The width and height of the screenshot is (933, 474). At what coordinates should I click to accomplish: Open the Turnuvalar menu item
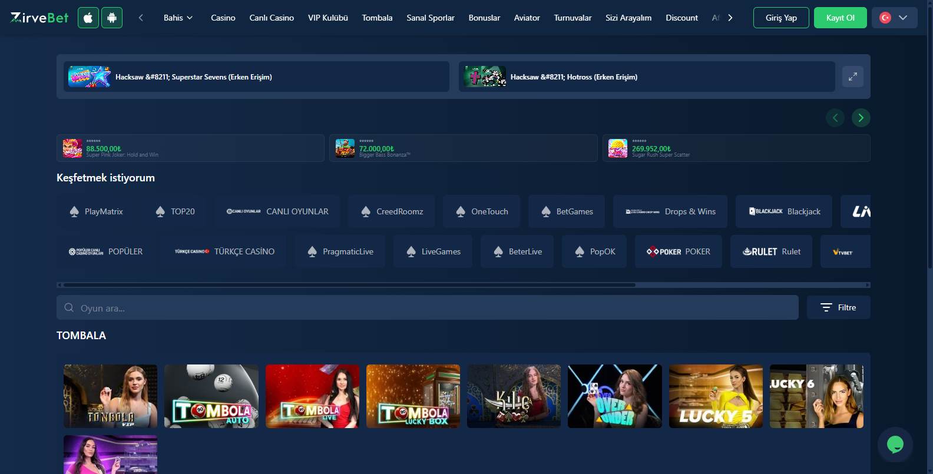pyautogui.click(x=573, y=18)
